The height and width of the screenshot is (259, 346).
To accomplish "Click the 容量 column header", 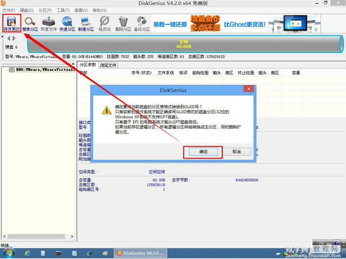I will (x=296, y=73).
